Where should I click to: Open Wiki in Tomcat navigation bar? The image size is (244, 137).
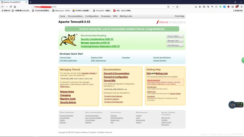click(x=115, y=16)
